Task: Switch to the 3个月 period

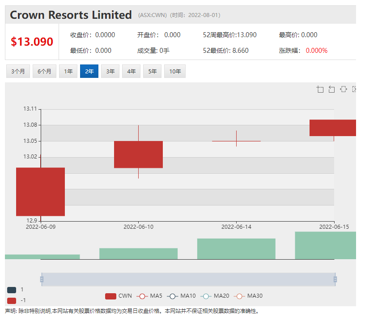Action: click(x=18, y=71)
